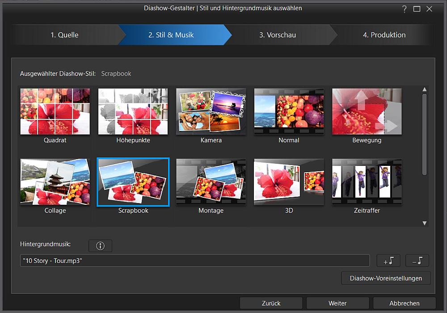Image resolution: width=447 pixels, height=313 pixels.
Task: Pick the Montage slideshow style
Action: tap(211, 182)
